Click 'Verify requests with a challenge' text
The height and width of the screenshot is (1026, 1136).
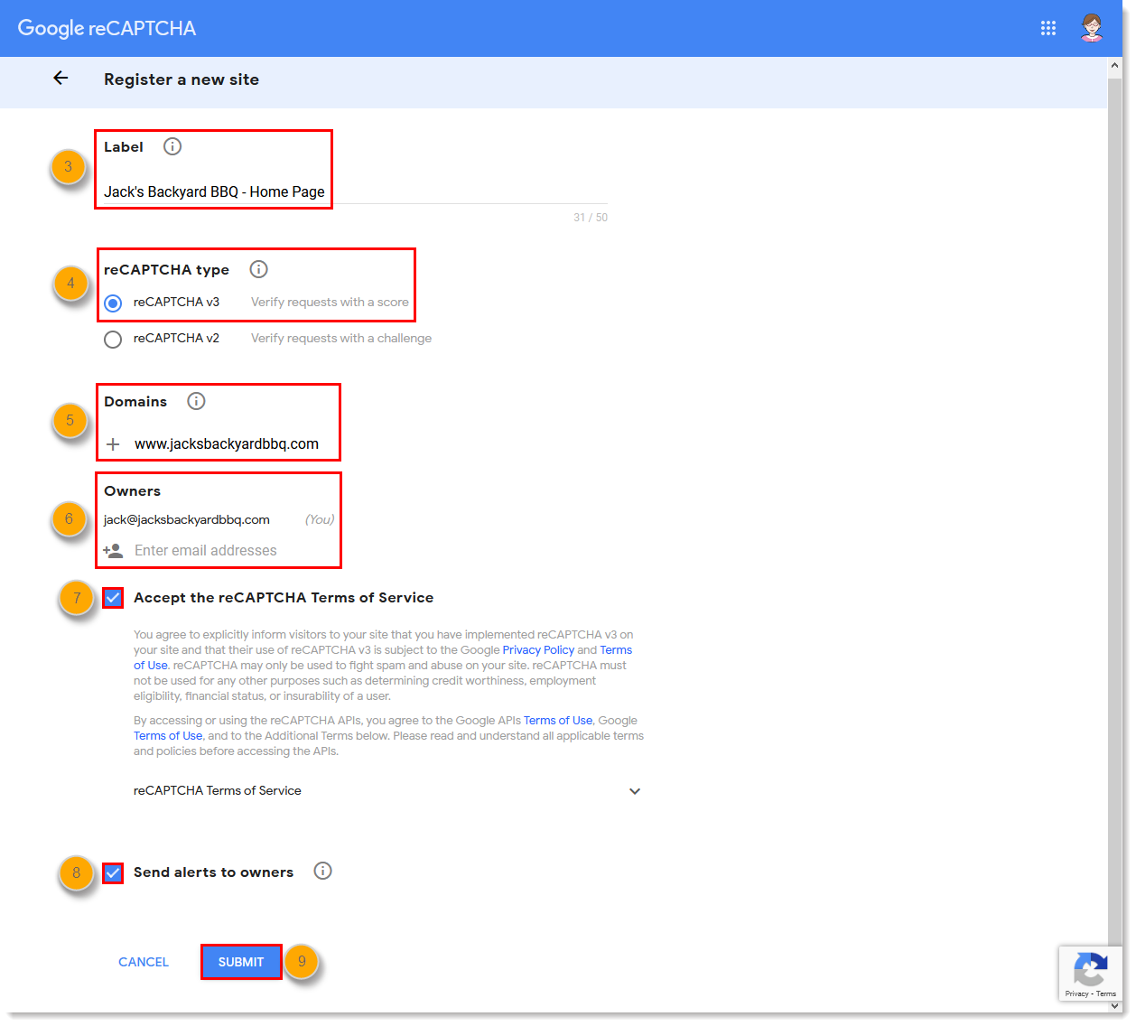(x=341, y=339)
